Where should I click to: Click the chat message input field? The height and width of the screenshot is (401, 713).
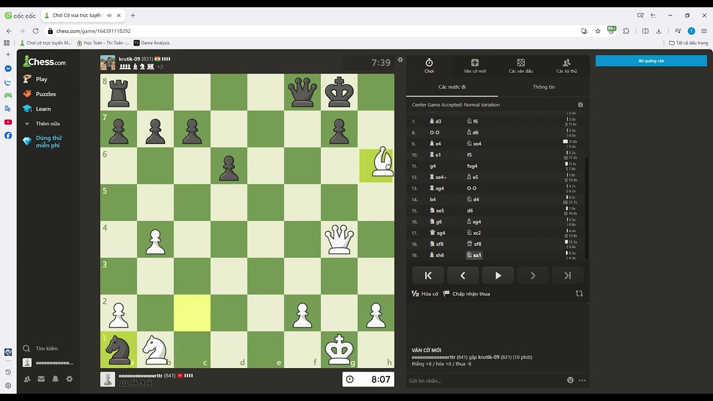pyautogui.click(x=485, y=380)
